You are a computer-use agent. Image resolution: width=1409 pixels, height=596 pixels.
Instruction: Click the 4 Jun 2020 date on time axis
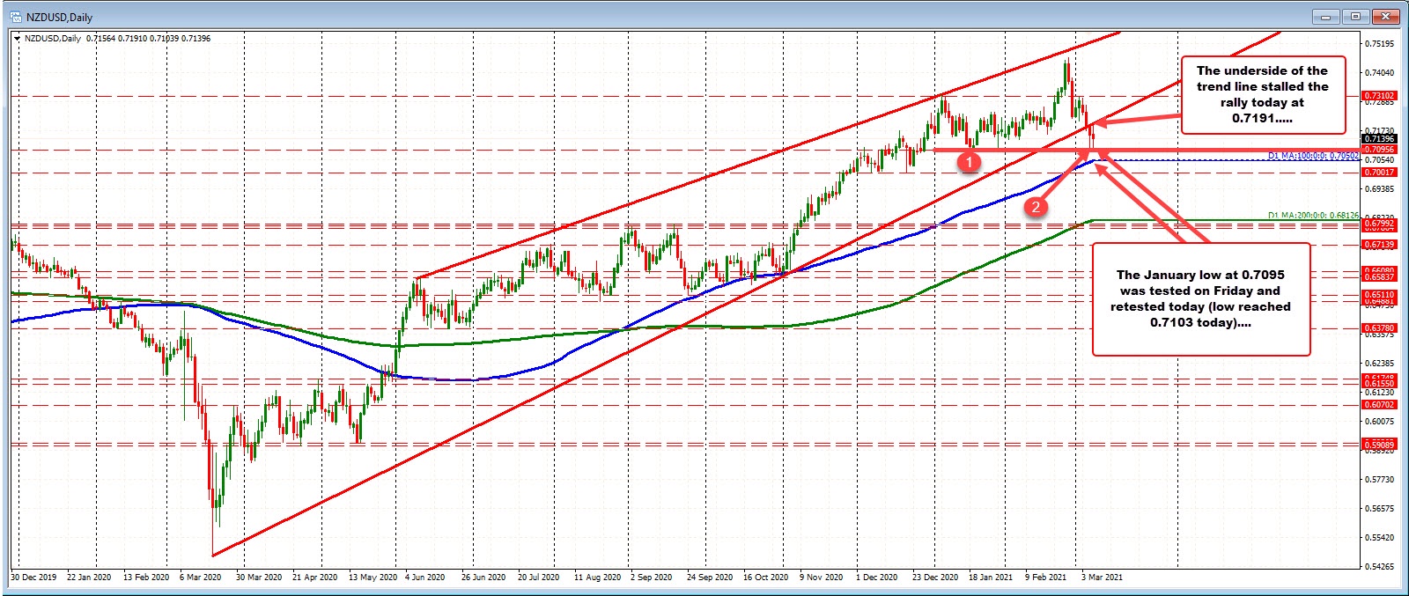pos(424,578)
